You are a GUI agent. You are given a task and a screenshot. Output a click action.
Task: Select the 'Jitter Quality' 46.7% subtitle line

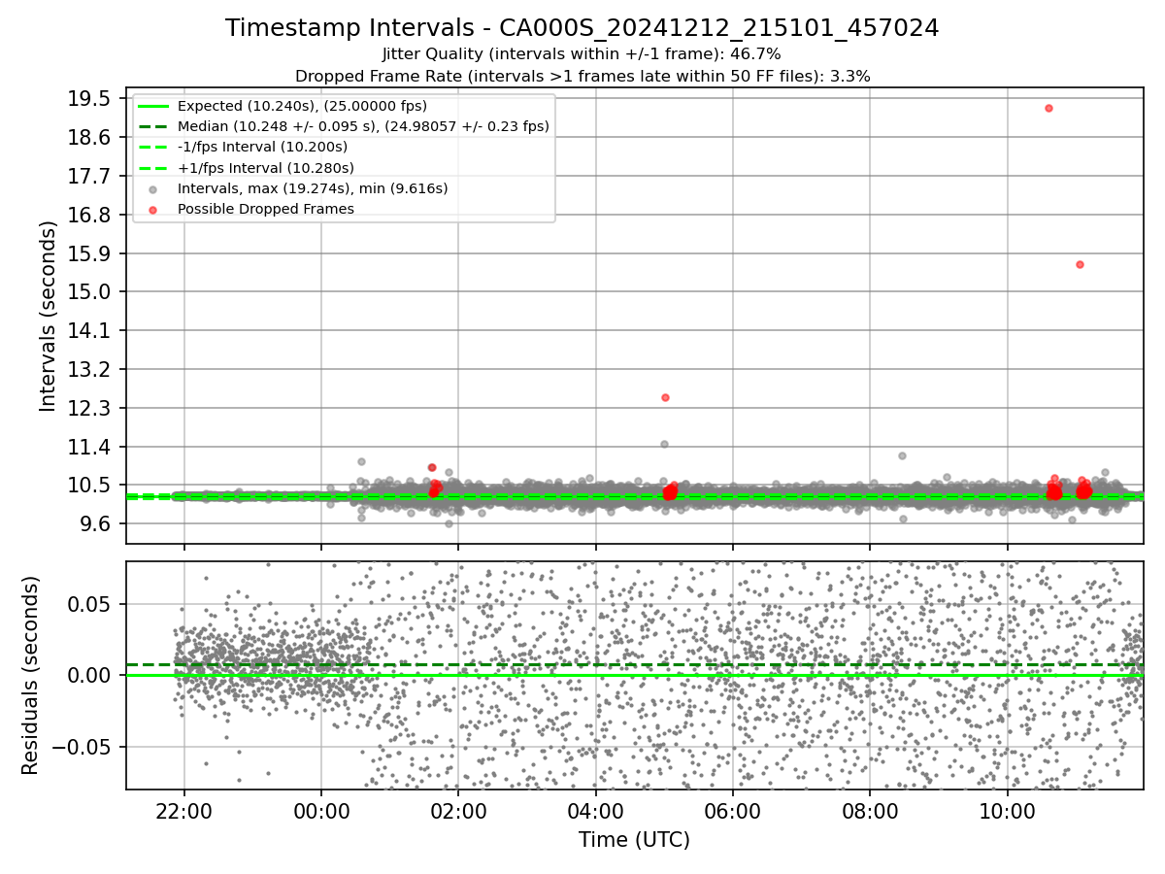pyautogui.click(x=582, y=54)
